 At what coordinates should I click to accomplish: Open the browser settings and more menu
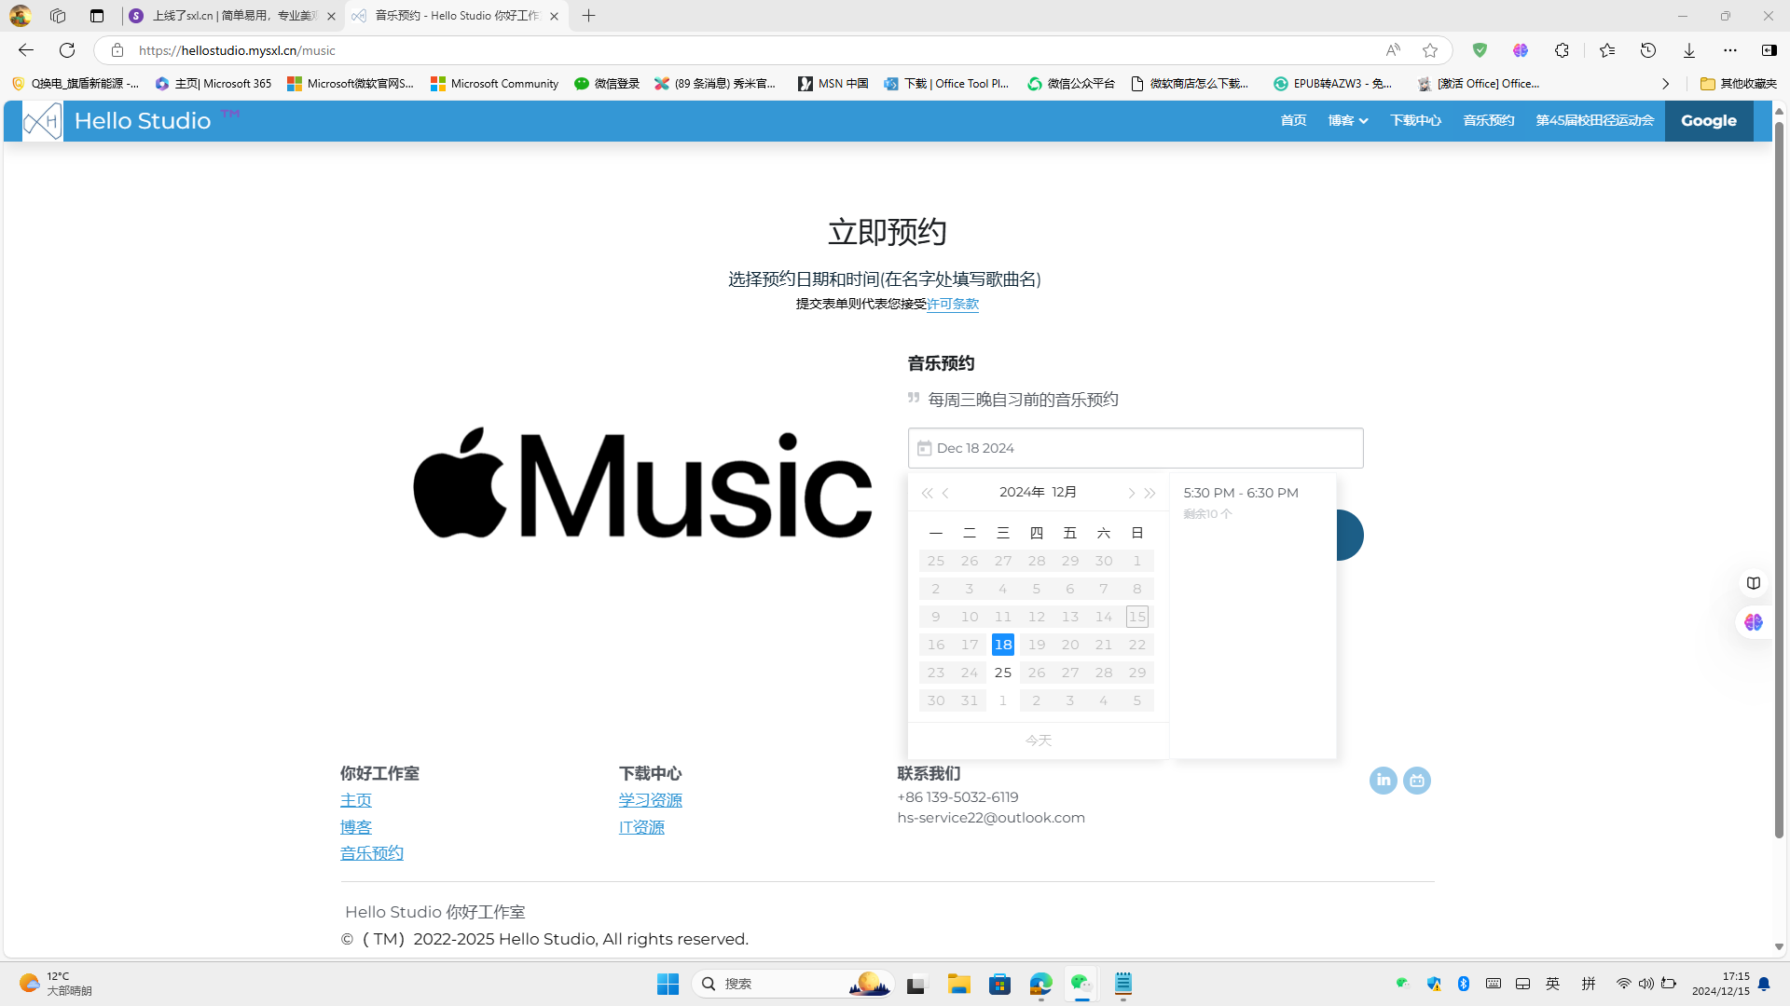1730,50
